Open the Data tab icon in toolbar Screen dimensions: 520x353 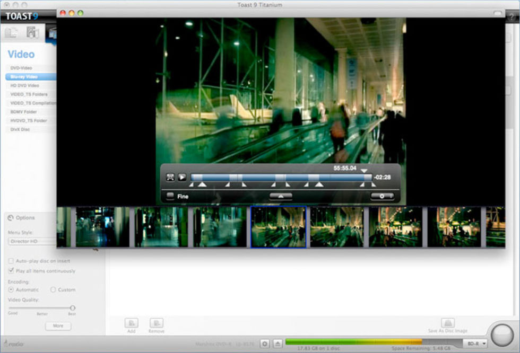pyautogui.click(x=11, y=32)
